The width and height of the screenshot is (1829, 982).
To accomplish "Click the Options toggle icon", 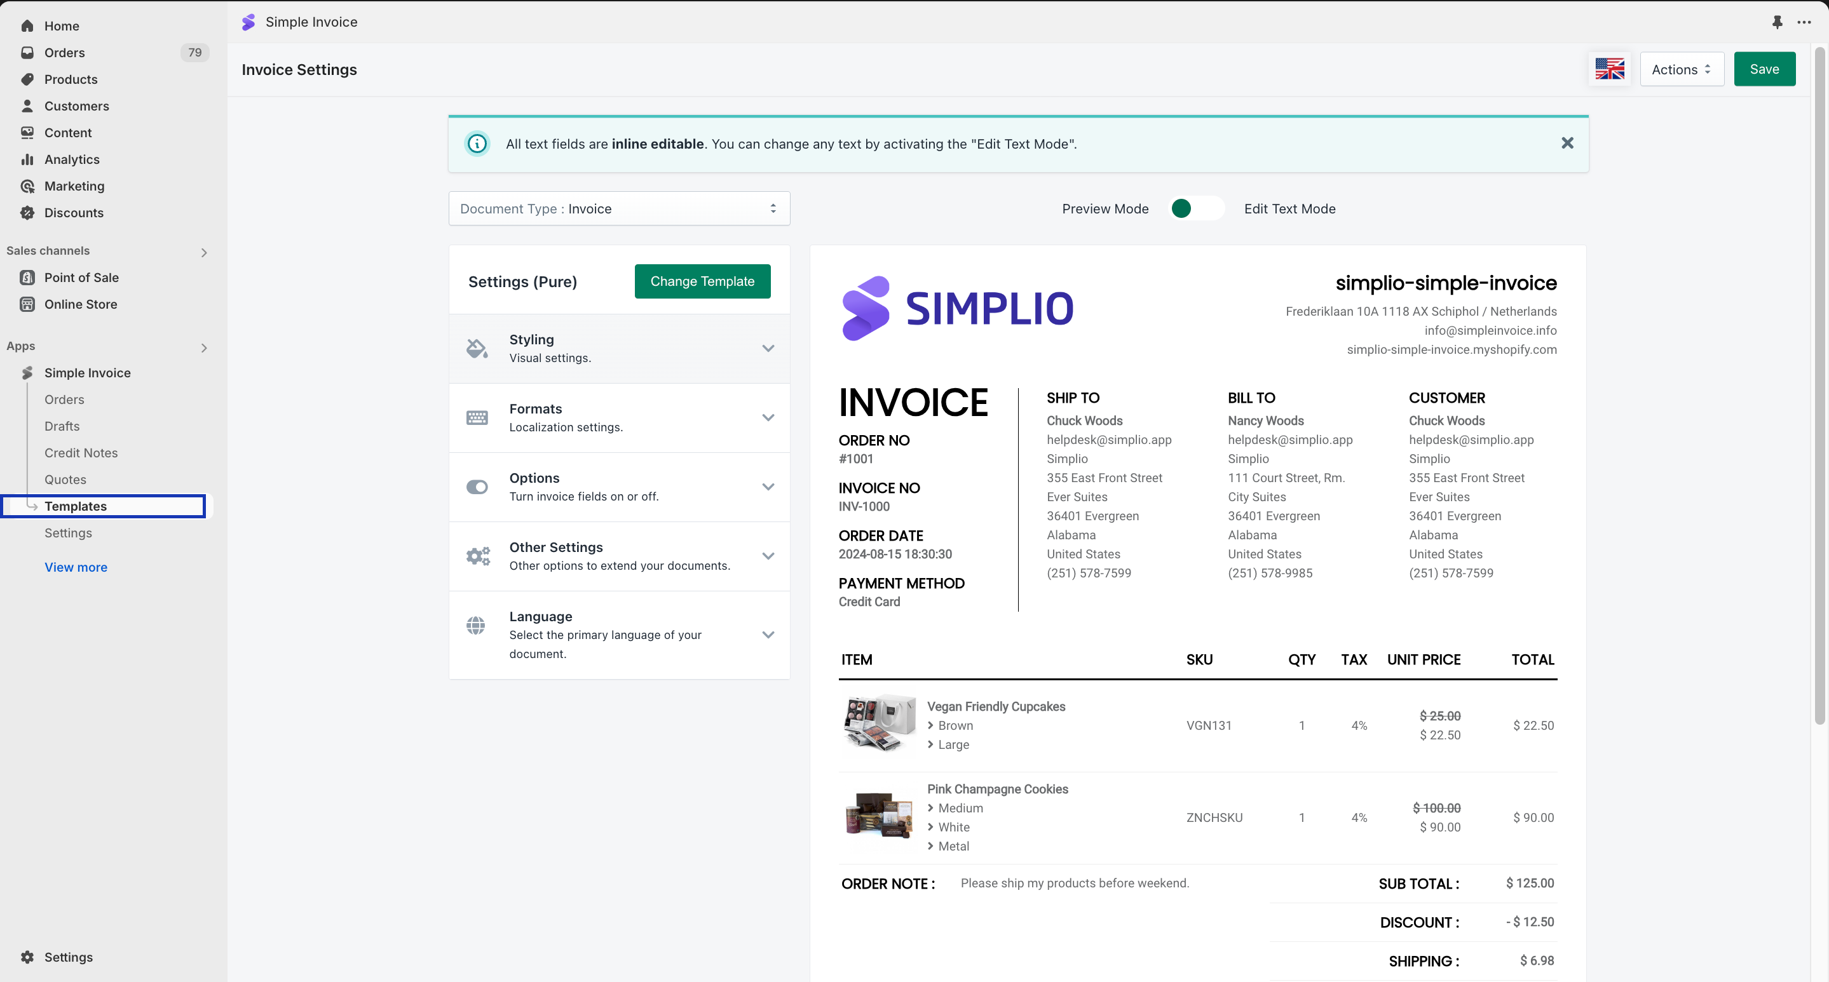I will point(477,487).
